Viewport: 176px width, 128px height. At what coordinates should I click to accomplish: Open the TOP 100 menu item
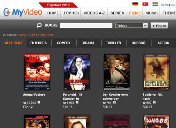click(71, 13)
